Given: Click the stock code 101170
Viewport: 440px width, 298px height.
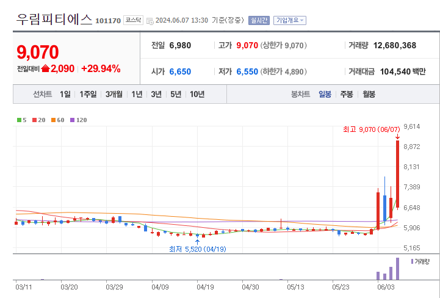Looking at the screenshot, I should point(108,21).
